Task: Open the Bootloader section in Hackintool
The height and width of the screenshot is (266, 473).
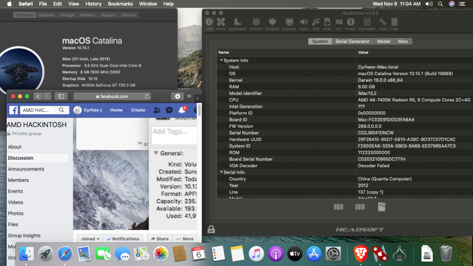Action: pos(237,24)
